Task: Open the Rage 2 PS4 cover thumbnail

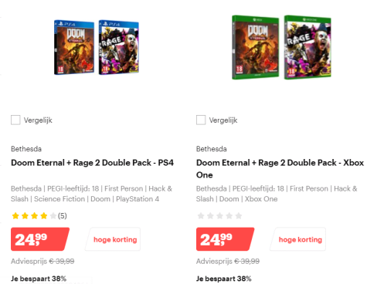Action: [x=119, y=47]
